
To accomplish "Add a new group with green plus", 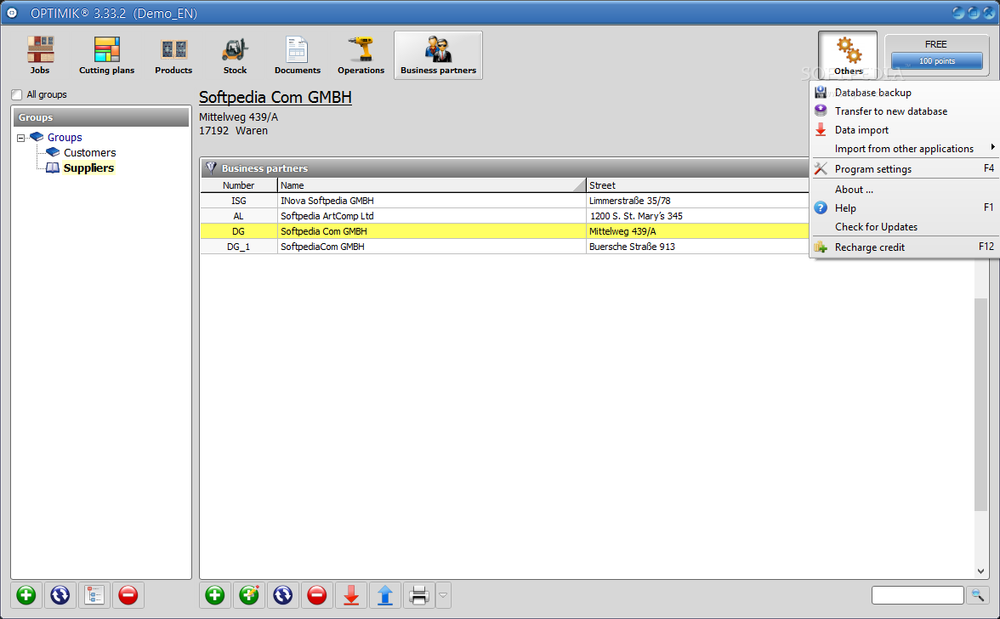I will pyautogui.click(x=26, y=595).
